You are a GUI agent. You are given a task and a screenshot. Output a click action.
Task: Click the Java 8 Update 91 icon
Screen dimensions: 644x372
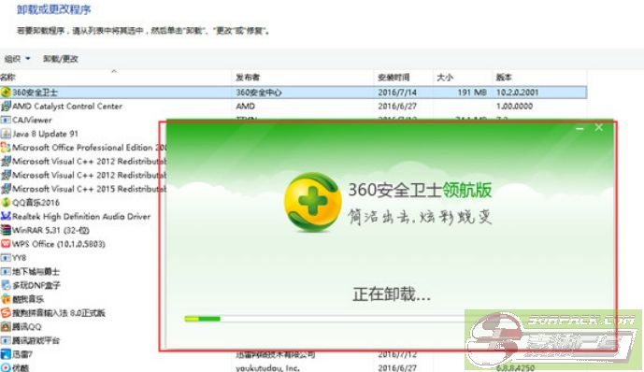(x=6, y=134)
